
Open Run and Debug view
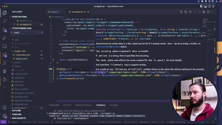pyautogui.click(x=5, y=38)
